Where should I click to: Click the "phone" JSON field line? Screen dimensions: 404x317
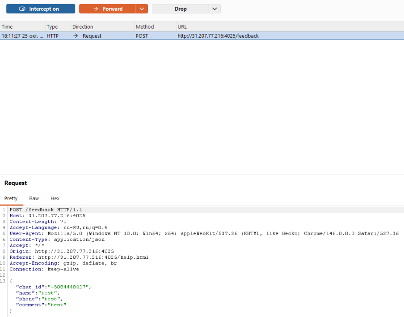[x=39, y=299]
